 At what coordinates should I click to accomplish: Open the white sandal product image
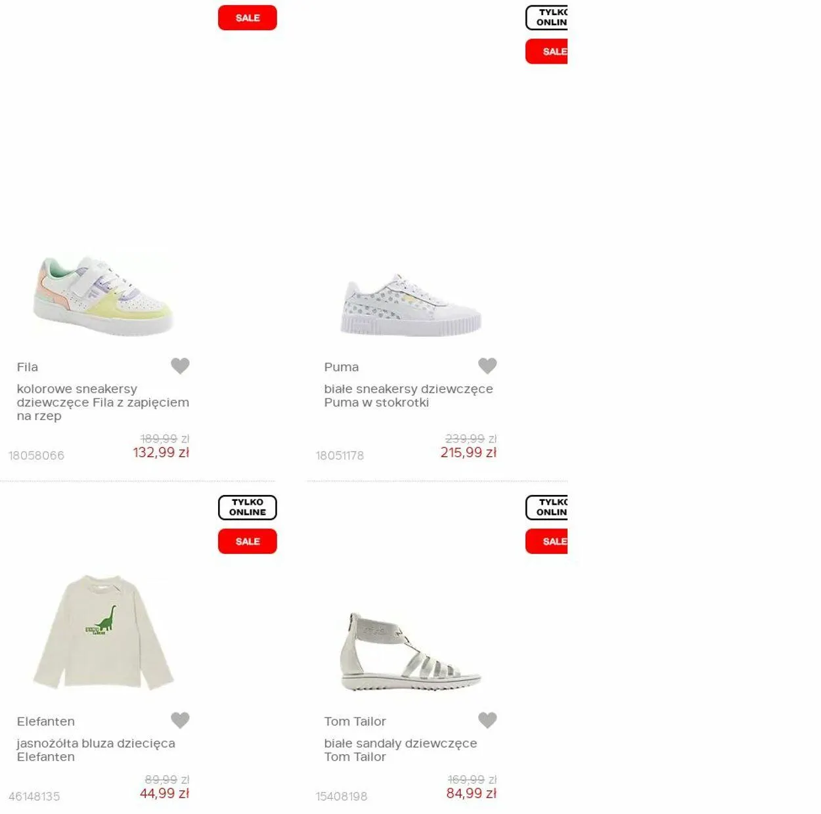tap(411, 652)
